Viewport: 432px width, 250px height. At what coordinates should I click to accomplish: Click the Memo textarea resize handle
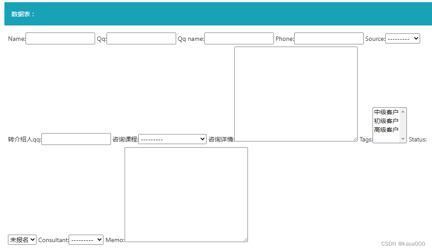tap(245, 240)
